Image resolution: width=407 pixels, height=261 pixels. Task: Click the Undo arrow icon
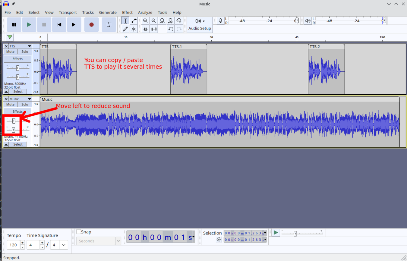(171, 29)
